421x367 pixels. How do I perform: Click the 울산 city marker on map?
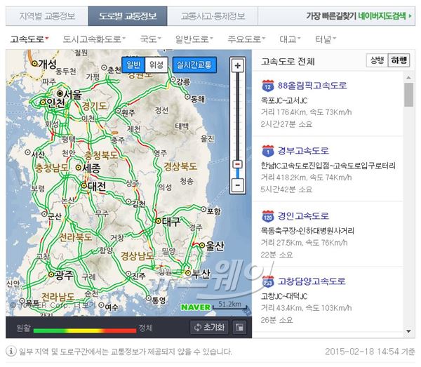[x=202, y=245]
